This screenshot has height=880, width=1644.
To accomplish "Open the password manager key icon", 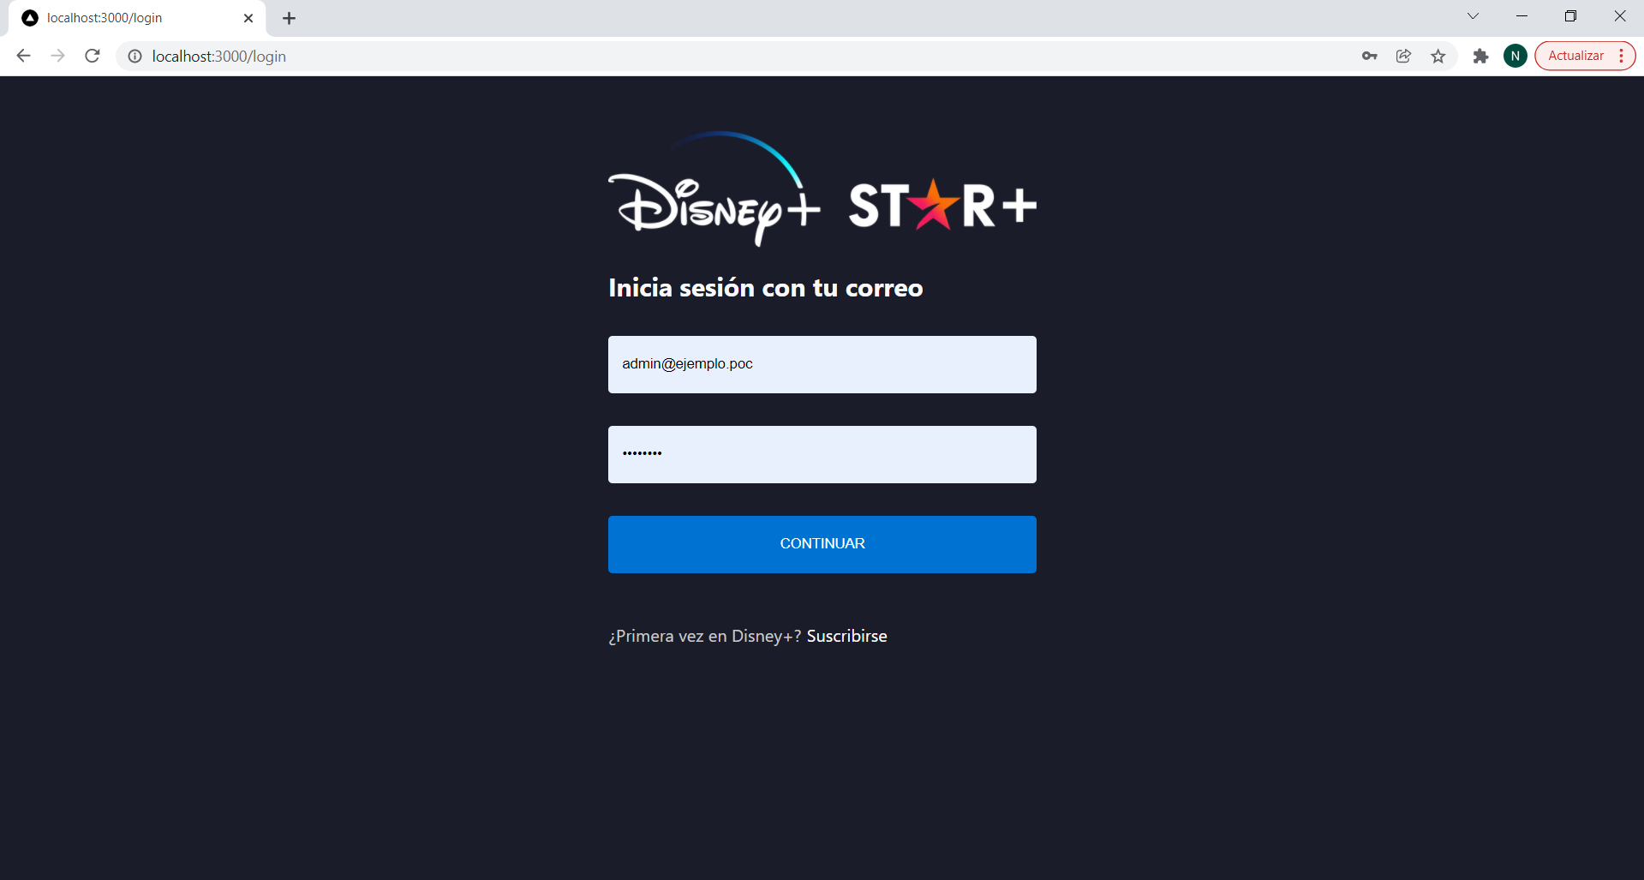I will (x=1369, y=56).
